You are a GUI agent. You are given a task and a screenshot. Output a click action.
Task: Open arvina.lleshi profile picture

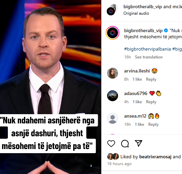pos(113,73)
